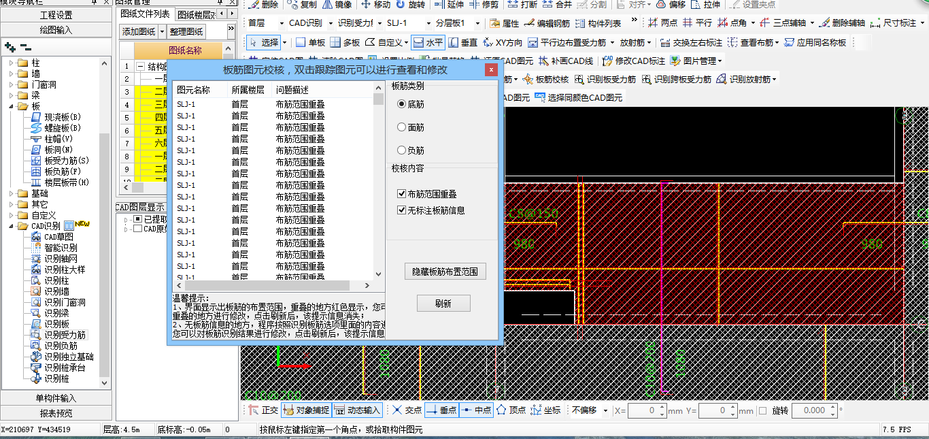Open 报表预览 navigation section
This screenshot has width=929, height=439.
56,413
